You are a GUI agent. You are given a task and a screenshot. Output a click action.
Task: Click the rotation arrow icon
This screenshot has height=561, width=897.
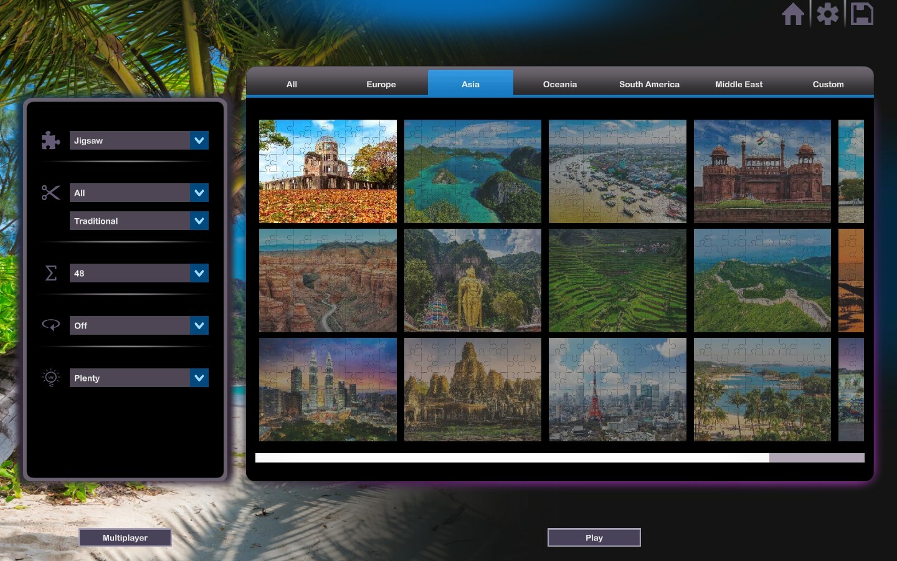pos(50,325)
